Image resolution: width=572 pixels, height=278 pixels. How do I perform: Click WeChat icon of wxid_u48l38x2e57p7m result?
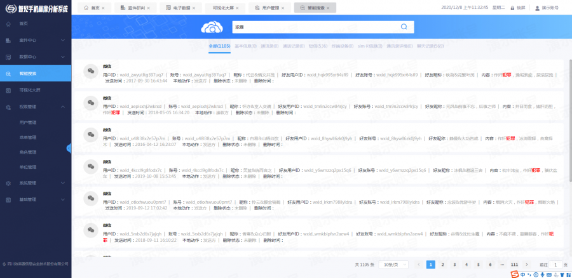91,135
